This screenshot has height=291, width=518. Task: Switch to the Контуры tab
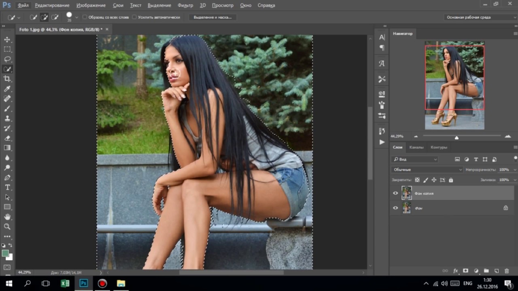(439, 147)
